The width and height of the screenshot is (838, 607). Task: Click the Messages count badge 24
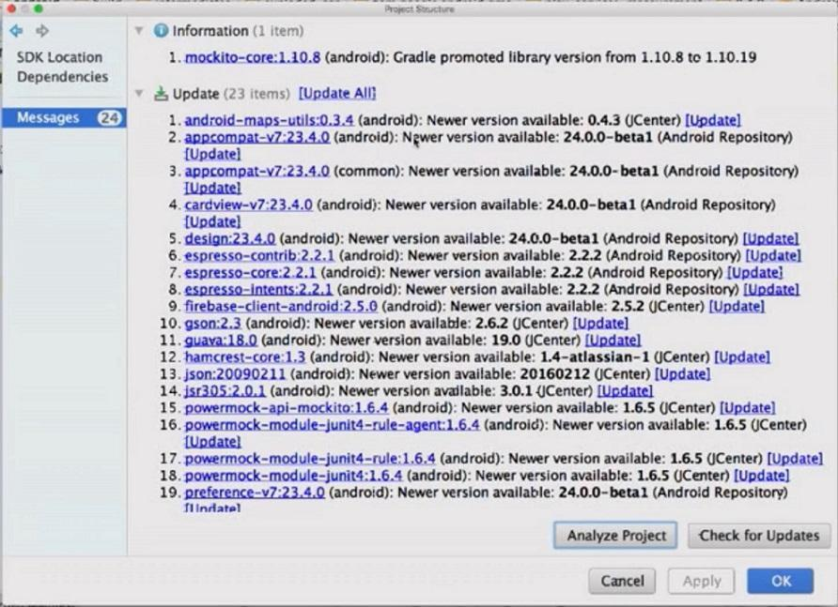(x=110, y=117)
